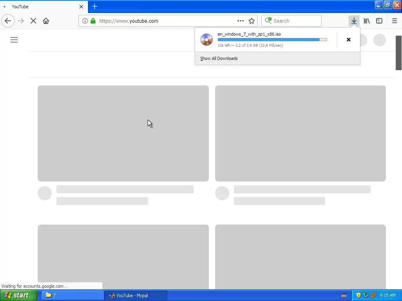Click the magnifier tray icon
The height and width of the screenshot is (301, 402).
click(373, 296)
